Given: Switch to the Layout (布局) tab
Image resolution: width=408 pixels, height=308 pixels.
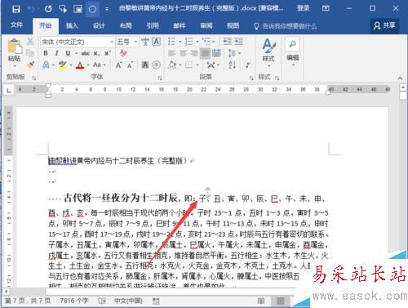Looking at the screenshot, I should (126, 26).
